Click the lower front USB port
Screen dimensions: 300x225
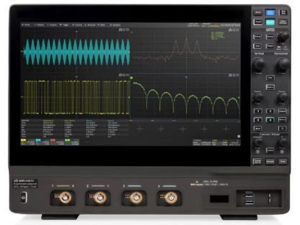coord(249,202)
